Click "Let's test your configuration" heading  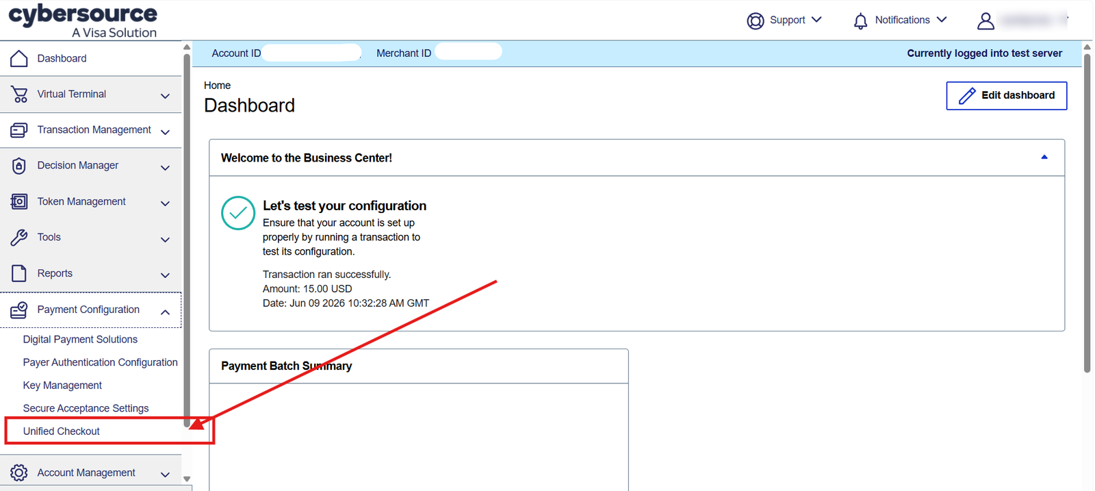pos(344,206)
